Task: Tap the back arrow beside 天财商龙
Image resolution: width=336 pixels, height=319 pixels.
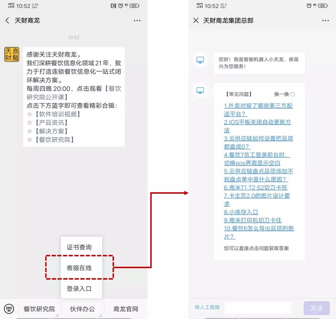Action: pyautogui.click(x=7, y=20)
